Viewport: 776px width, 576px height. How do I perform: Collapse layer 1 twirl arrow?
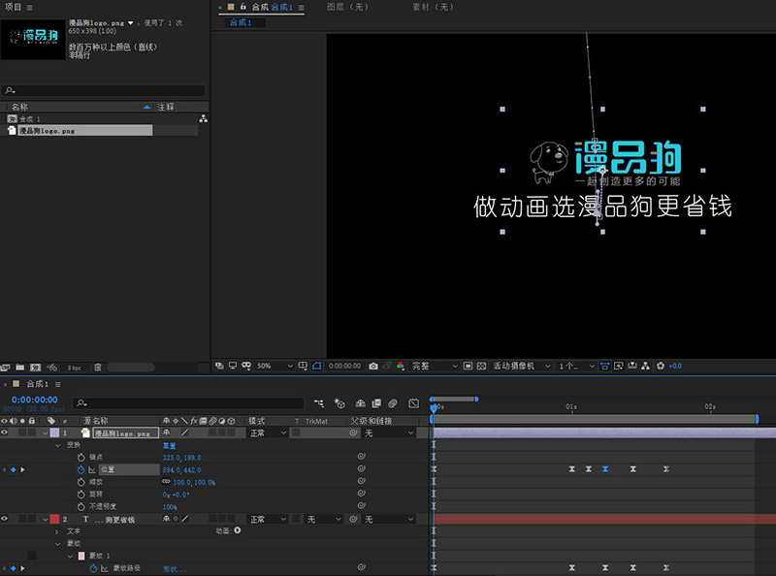click(x=45, y=433)
